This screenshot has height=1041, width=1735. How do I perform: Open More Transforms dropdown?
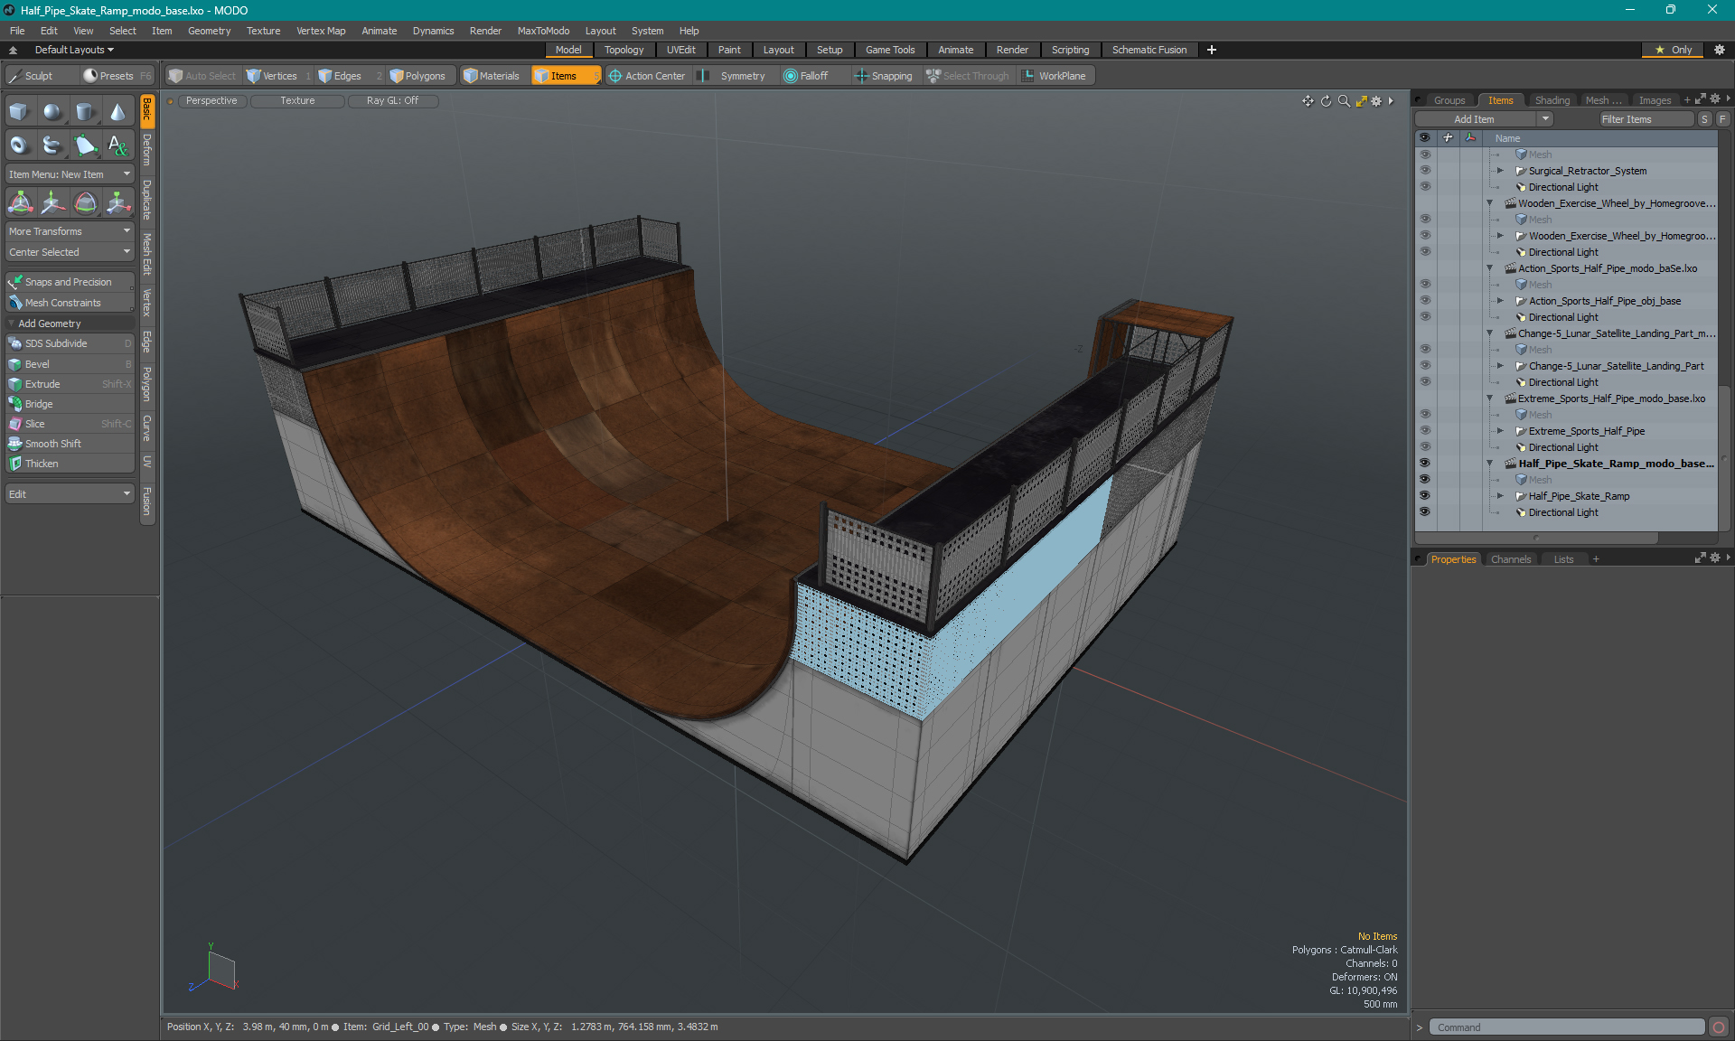(x=70, y=231)
